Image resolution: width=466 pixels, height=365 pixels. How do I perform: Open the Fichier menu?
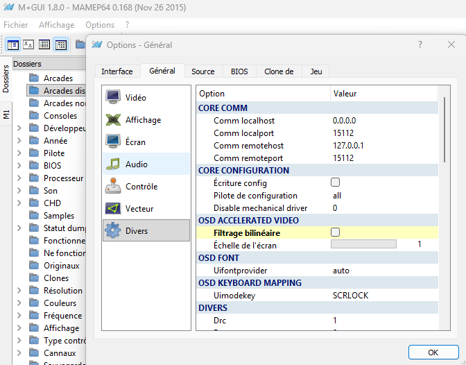pyautogui.click(x=16, y=24)
